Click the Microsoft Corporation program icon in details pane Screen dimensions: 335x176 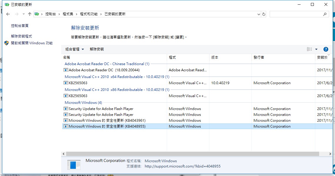pyautogui.click(x=74, y=164)
